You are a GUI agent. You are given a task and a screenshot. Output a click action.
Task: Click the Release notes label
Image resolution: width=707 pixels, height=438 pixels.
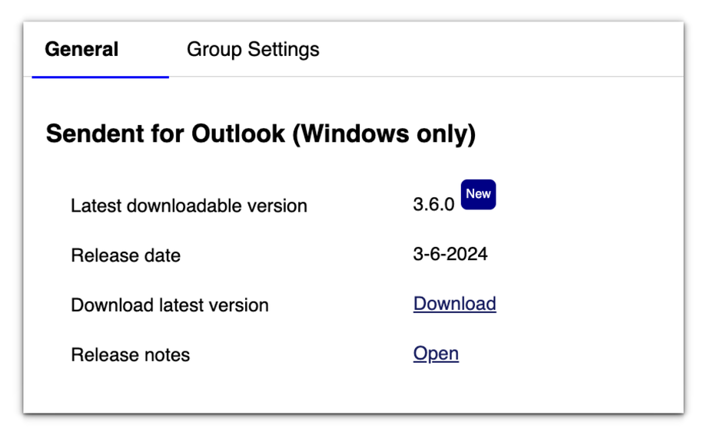click(x=130, y=355)
